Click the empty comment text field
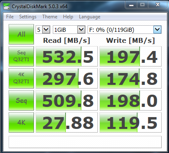Screen dimensions: 169x153 point(85,142)
